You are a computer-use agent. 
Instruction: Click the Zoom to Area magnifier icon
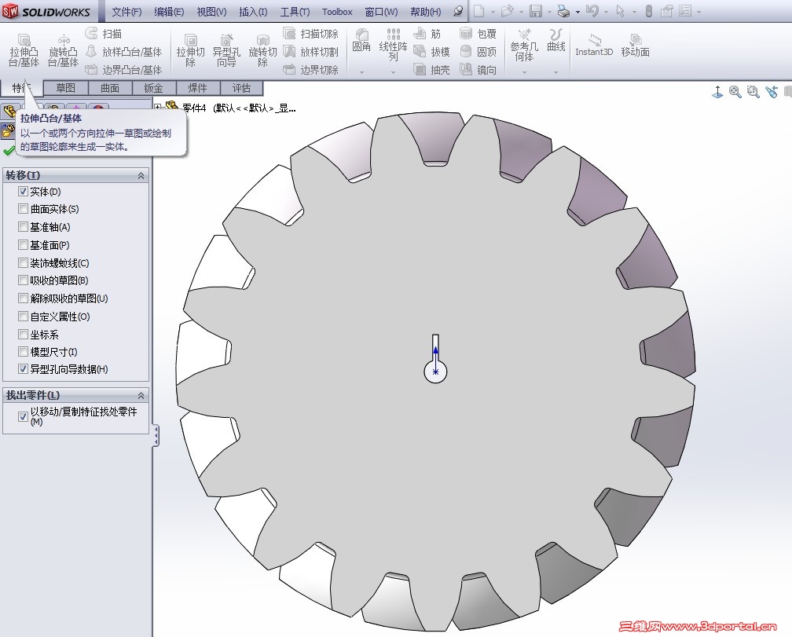pos(753,92)
